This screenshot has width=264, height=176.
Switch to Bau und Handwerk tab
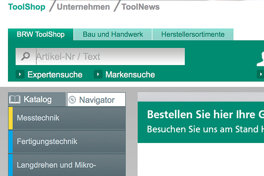tap(113, 35)
